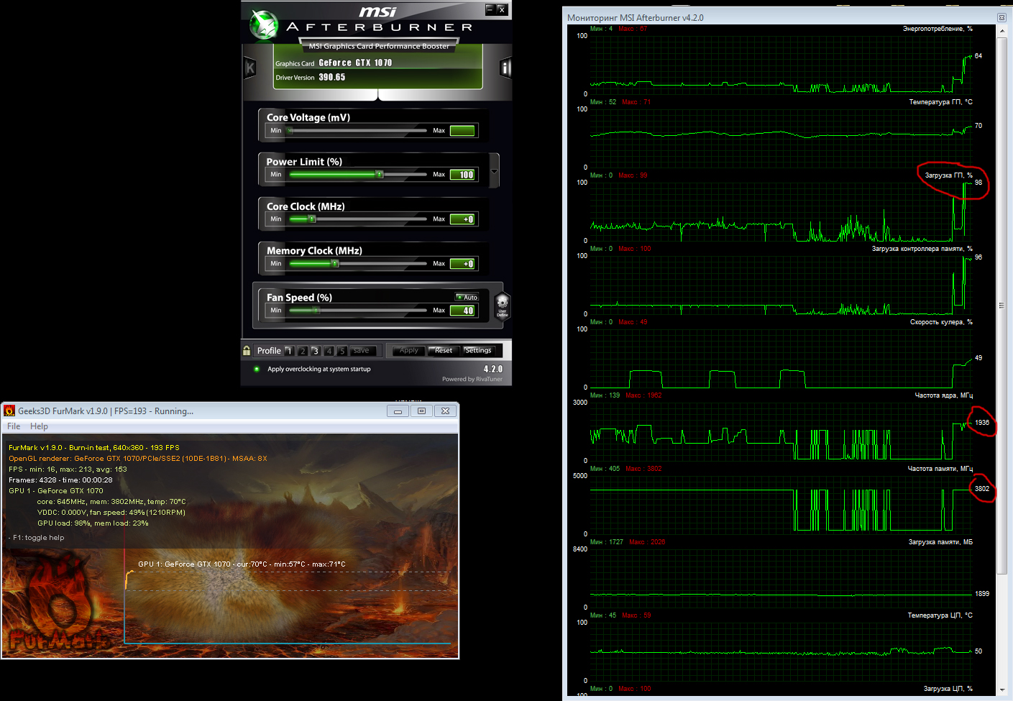The width and height of the screenshot is (1013, 701).
Task: Select profile slot 3
Action: (x=316, y=351)
